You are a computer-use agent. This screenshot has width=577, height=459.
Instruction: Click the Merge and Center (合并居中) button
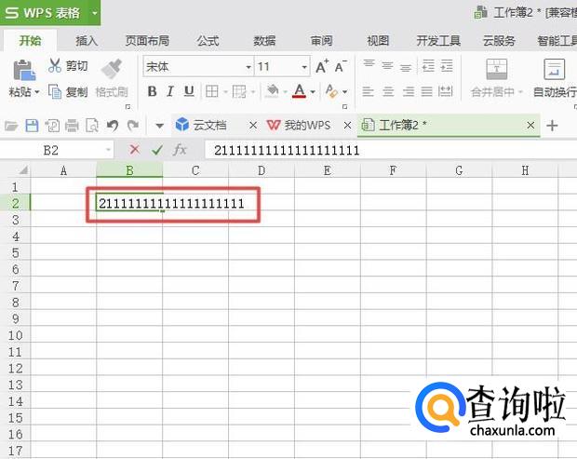pos(497,77)
